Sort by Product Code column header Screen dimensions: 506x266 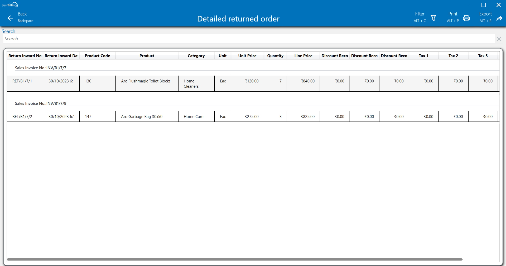[x=97, y=56]
